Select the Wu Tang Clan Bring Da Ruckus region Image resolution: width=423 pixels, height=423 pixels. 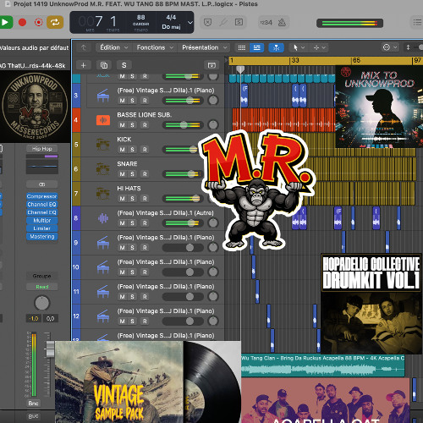pos(323,365)
